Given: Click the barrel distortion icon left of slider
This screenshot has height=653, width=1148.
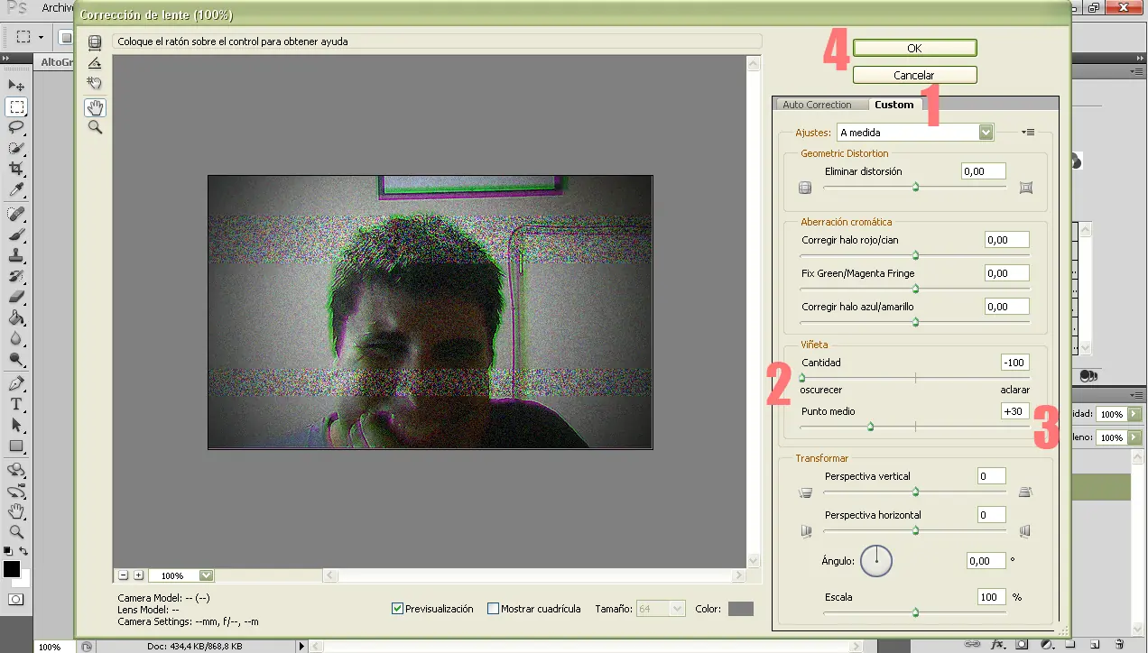Looking at the screenshot, I should pyautogui.click(x=805, y=189).
